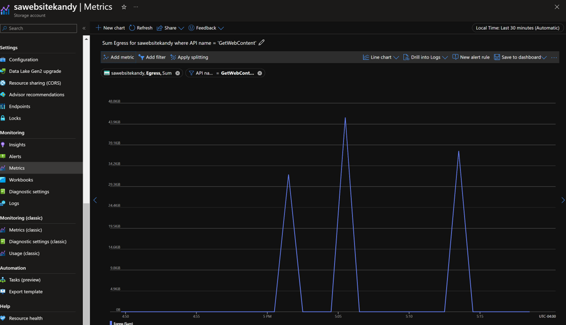The width and height of the screenshot is (566, 325).
Task: Click the favorite star icon next to title
Action: coord(124,7)
